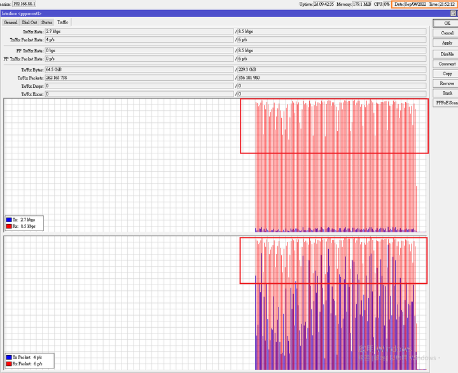This screenshot has width=458, height=373.
Task: Click the Rx Bytes 229.3 GiB field
Action: click(332, 69)
